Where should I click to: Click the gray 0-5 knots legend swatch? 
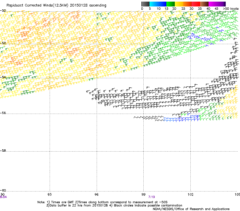coord(145,4)
